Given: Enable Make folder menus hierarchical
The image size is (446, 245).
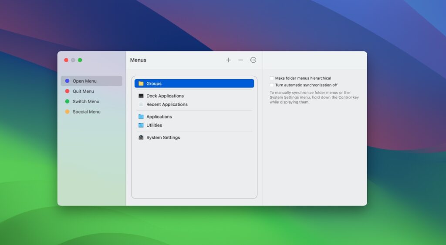Looking at the screenshot, I should click(272, 78).
